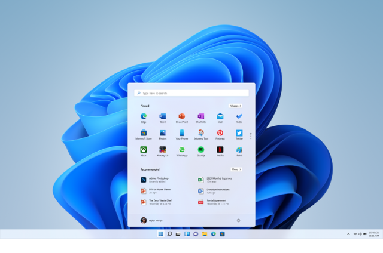The image size is (383, 253).
Task: Open OneNote pinned app
Action: pyautogui.click(x=201, y=118)
